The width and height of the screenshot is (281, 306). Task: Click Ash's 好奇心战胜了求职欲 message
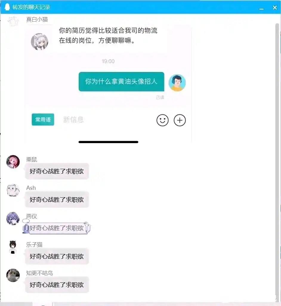[x=57, y=200]
